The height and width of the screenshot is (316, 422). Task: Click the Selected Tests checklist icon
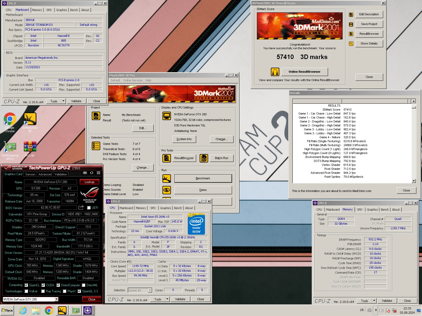(x=96, y=146)
